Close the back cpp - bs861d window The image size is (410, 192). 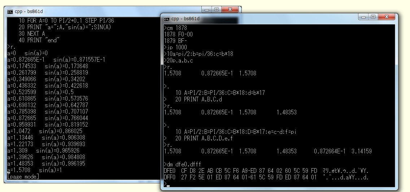[x=230, y=10]
